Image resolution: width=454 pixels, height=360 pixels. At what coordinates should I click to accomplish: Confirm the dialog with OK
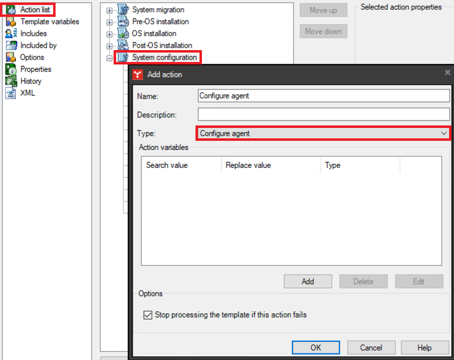316,347
